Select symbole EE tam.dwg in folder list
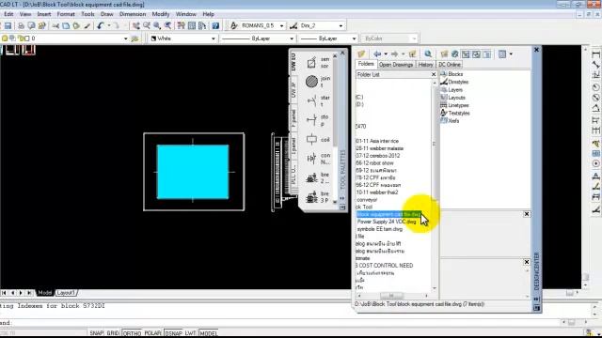The height and width of the screenshot is (338, 602). pyautogui.click(x=380, y=229)
